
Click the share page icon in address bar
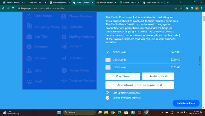click(x=176, y=8)
